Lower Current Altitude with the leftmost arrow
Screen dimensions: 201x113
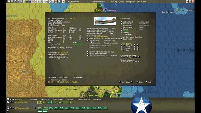click(121, 57)
